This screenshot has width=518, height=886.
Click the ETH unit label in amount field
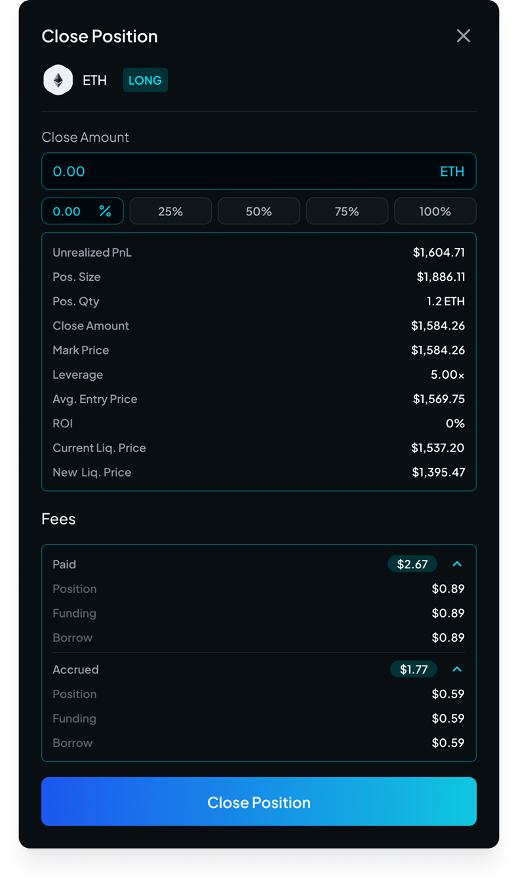[x=452, y=171]
